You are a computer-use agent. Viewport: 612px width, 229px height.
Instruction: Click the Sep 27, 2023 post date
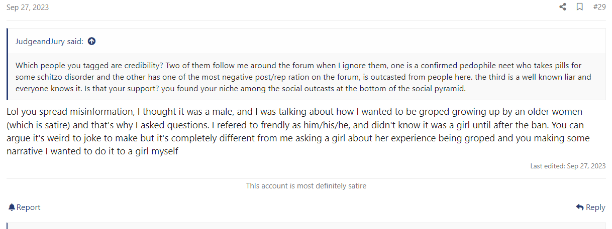pyautogui.click(x=28, y=8)
